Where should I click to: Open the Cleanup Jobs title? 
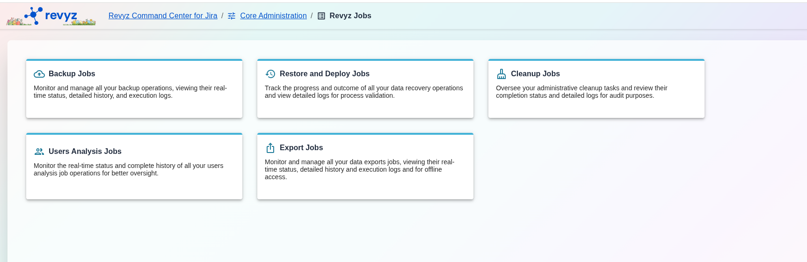pyautogui.click(x=535, y=74)
